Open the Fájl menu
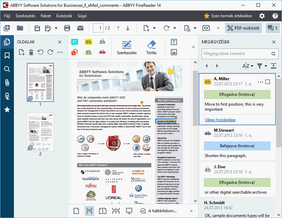The width and height of the screenshot is (282, 218). click(7, 16)
